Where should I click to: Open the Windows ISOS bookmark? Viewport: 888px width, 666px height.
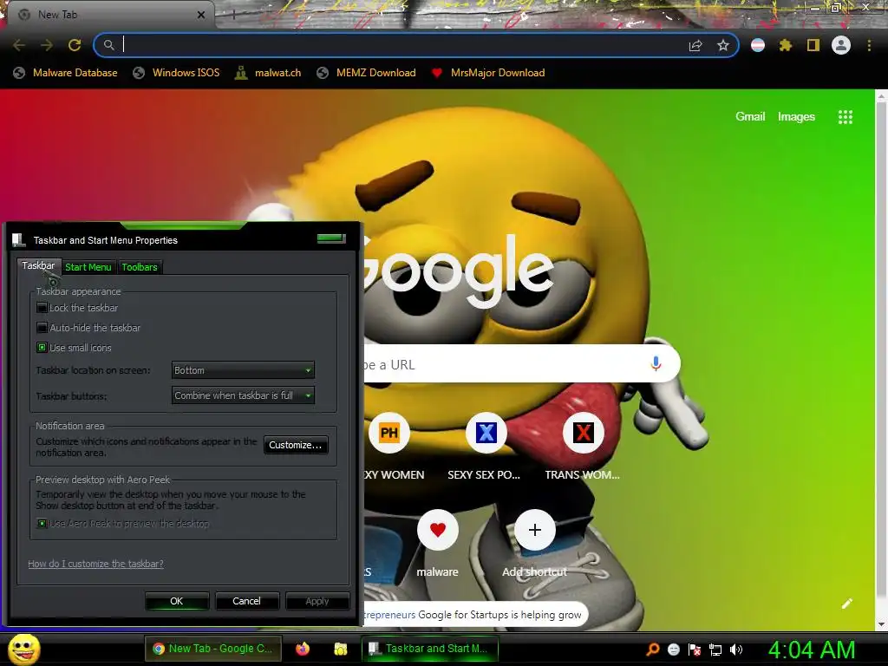pos(176,73)
